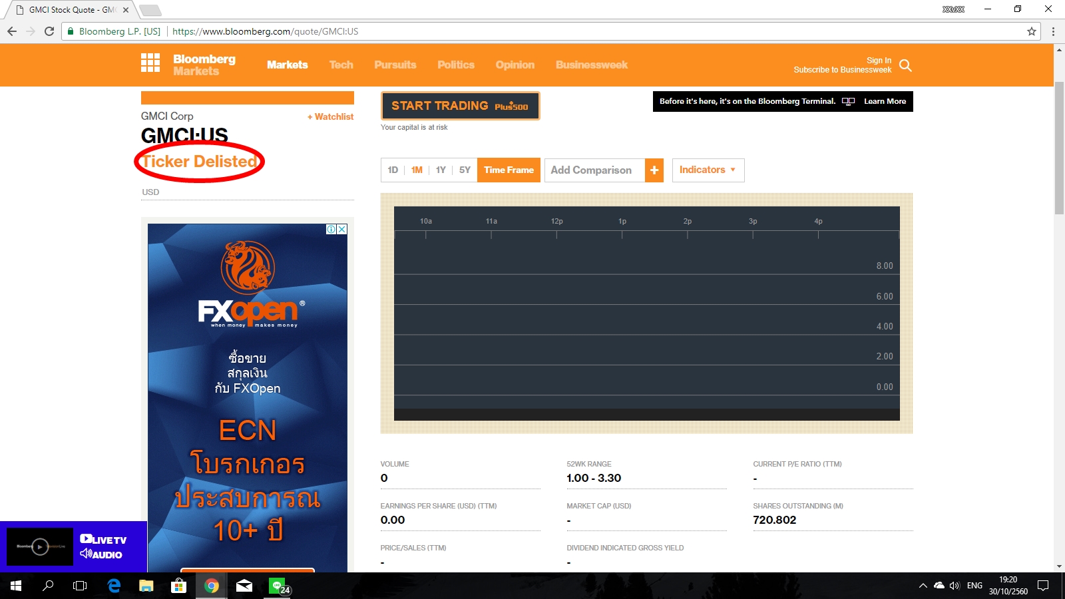The image size is (1065, 599).
Task: Click the search magnifier icon in header
Action: tap(905, 65)
